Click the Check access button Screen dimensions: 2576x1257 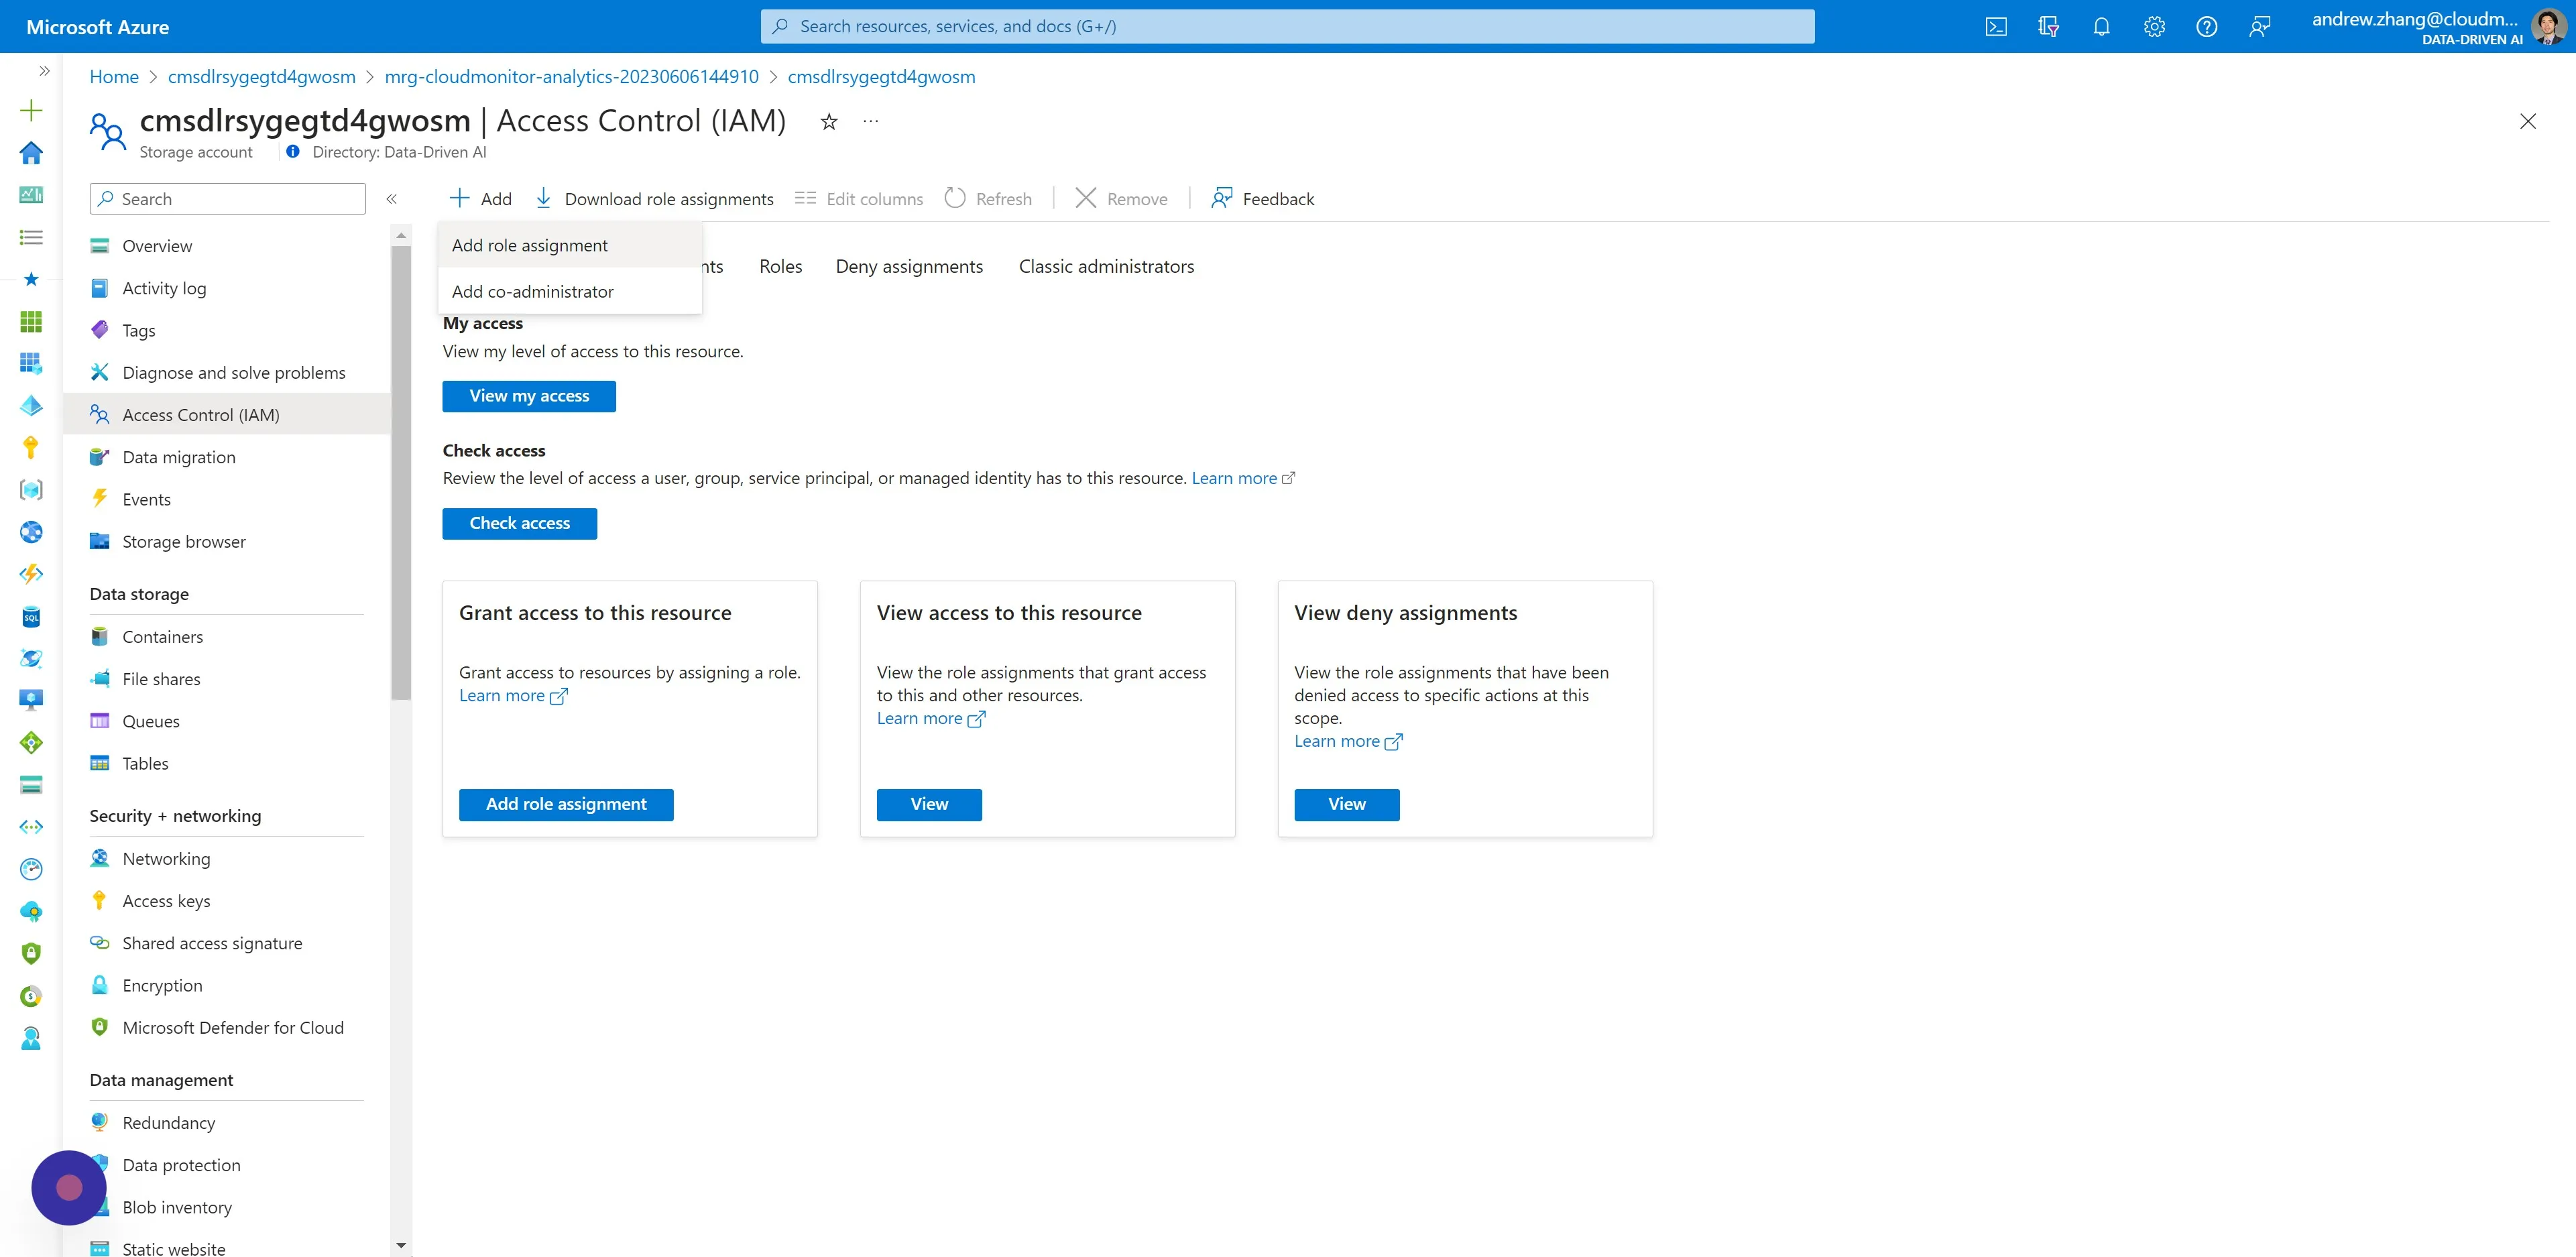[x=519, y=523]
